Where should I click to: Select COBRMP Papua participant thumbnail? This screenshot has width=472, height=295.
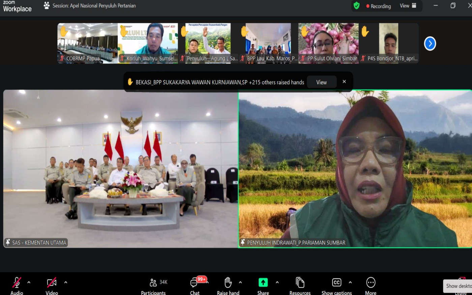click(x=87, y=43)
